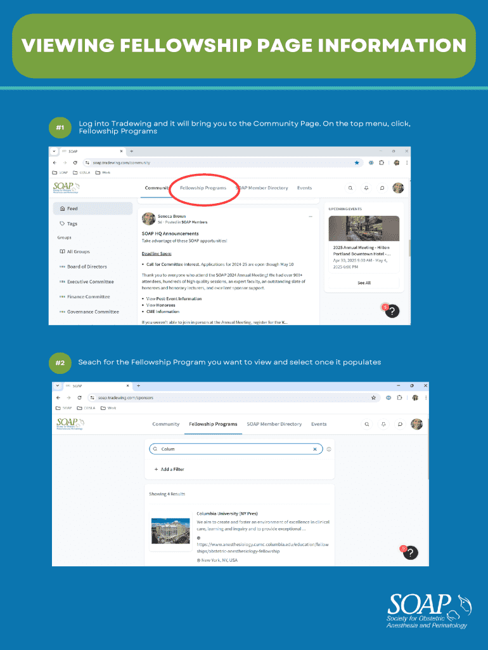Click the magnifier icon inside the Colum search field
Image resolution: width=488 pixels, height=650 pixels.
pos(155,449)
